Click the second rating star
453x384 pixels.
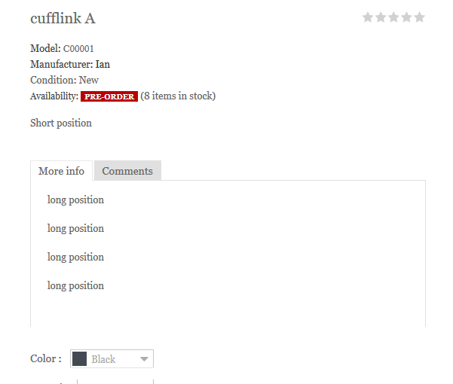click(381, 17)
